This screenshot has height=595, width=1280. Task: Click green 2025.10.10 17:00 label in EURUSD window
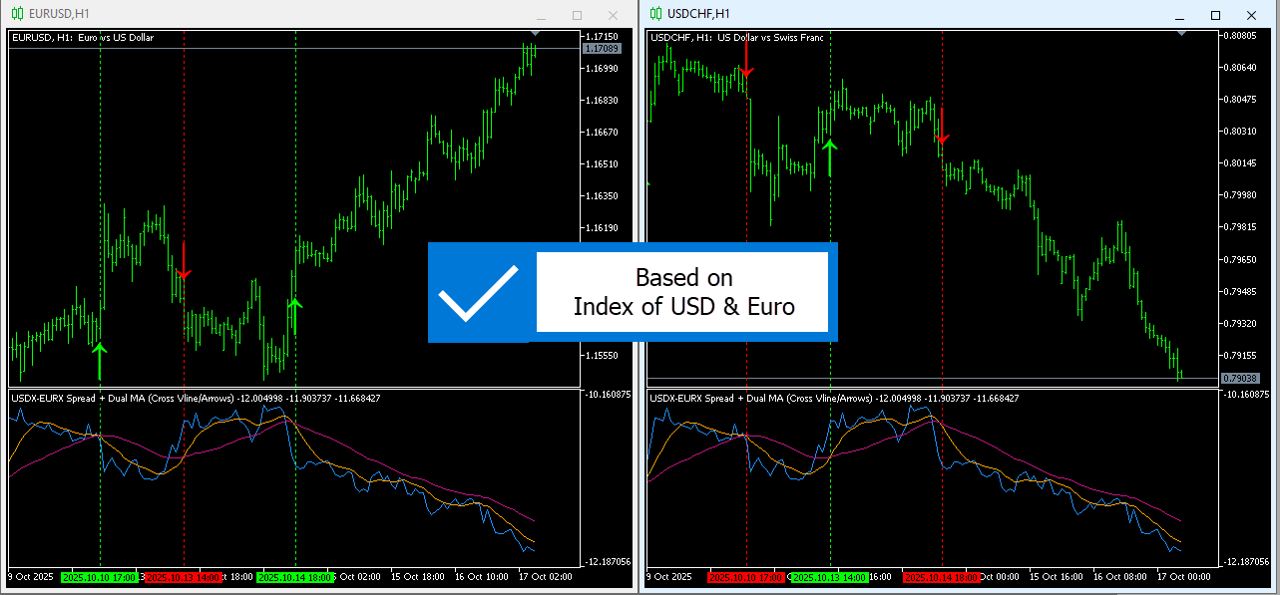99,577
